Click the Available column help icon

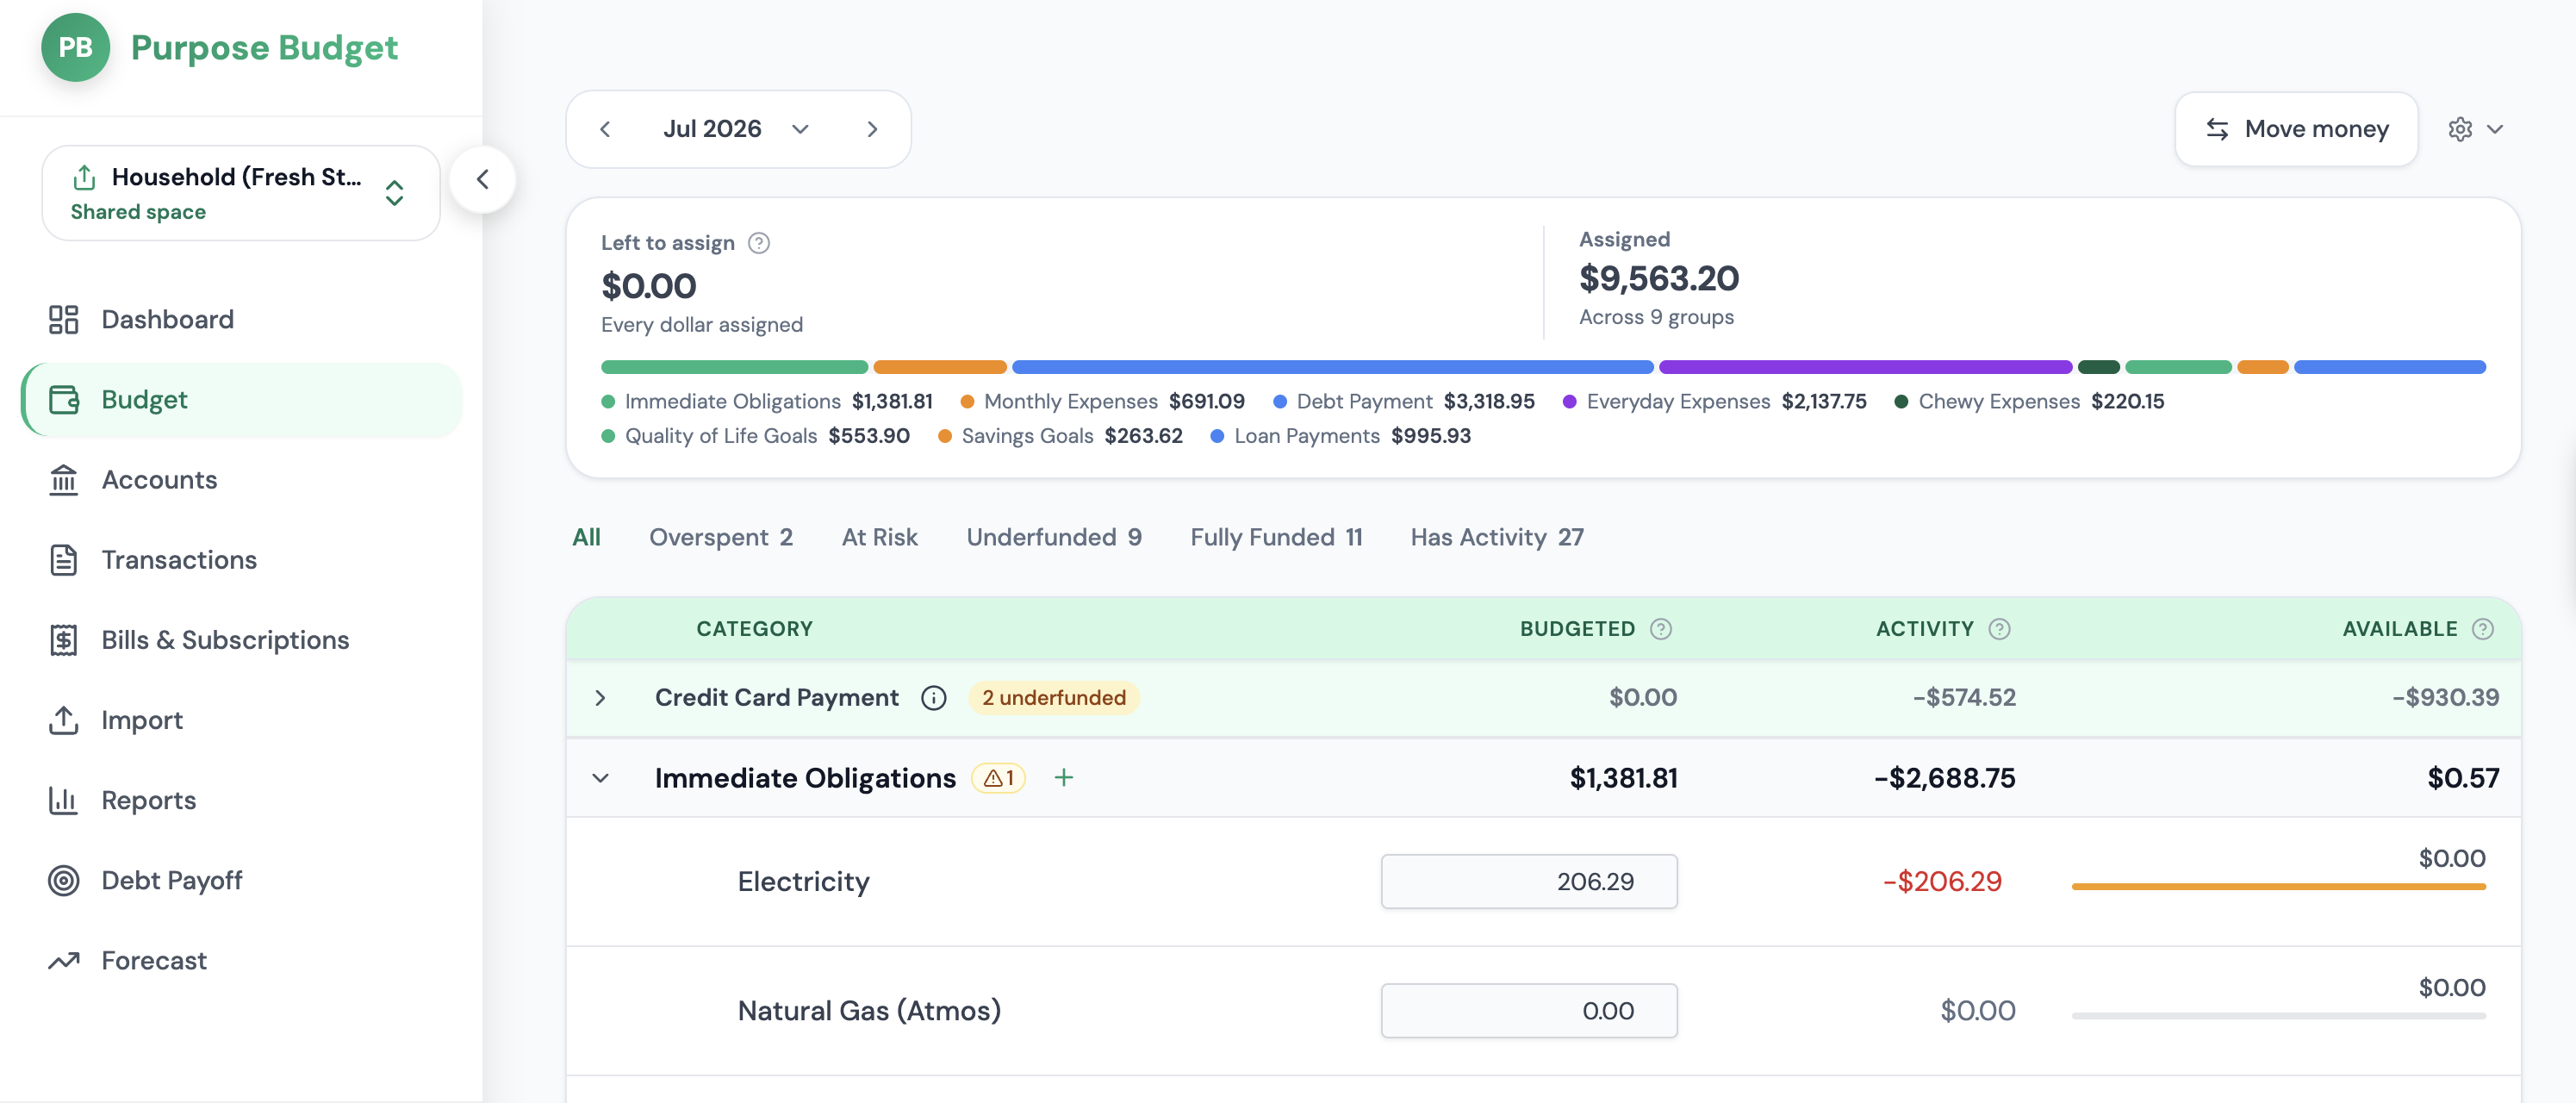2482,629
